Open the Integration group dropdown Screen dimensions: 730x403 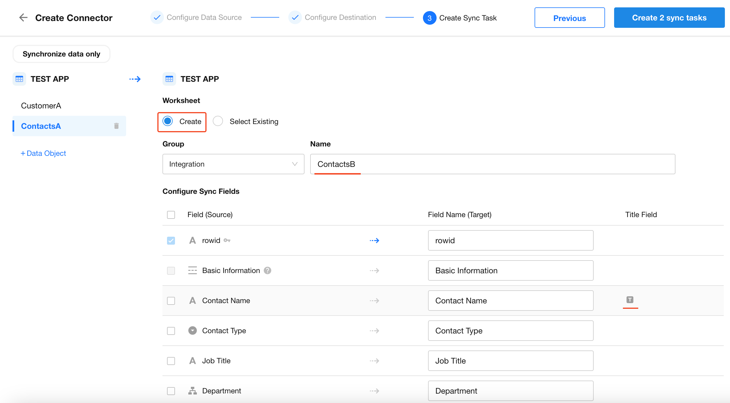pyautogui.click(x=233, y=164)
